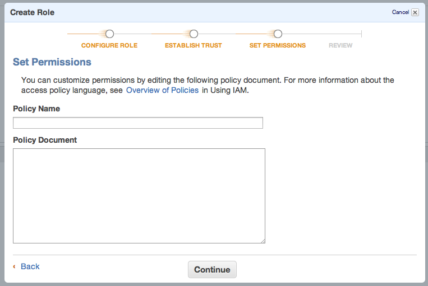Select the Configure Role step circle
Screen dimensions: 428x286
(x=109, y=34)
